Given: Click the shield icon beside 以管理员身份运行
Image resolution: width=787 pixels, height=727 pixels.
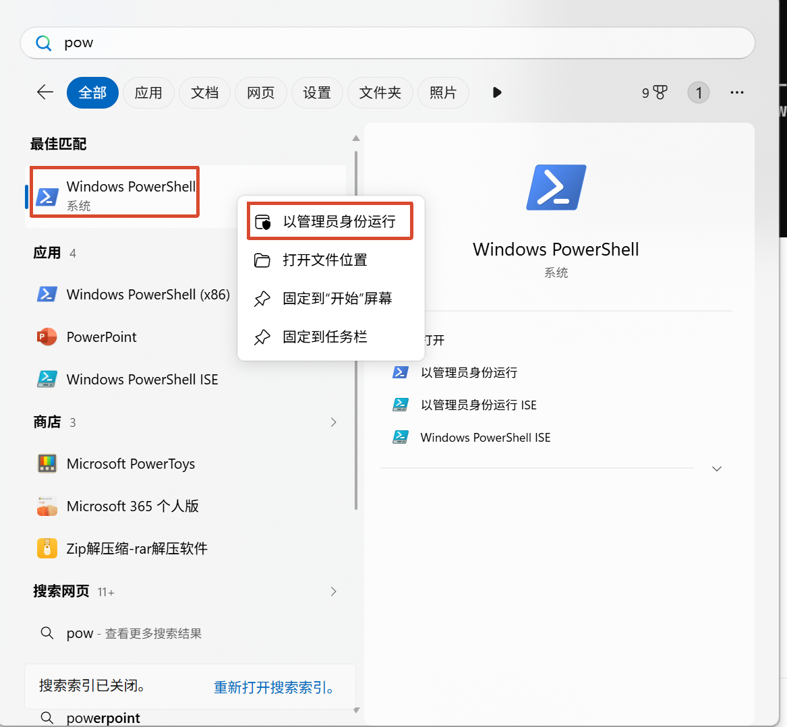Looking at the screenshot, I should pos(262,221).
